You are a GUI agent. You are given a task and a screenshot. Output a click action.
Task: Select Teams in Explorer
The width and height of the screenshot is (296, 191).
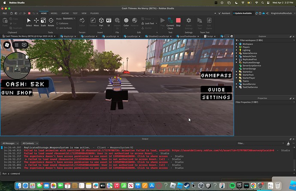pyautogui.click(x=245, y=81)
